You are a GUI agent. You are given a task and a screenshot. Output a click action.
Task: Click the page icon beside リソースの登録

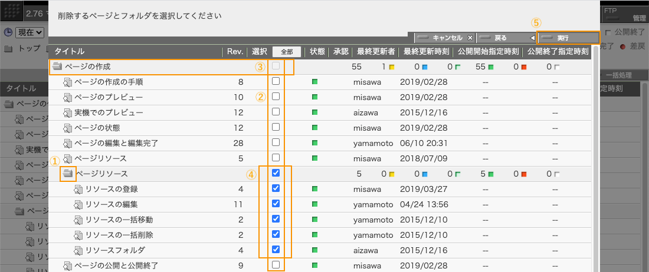coord(78,189)
